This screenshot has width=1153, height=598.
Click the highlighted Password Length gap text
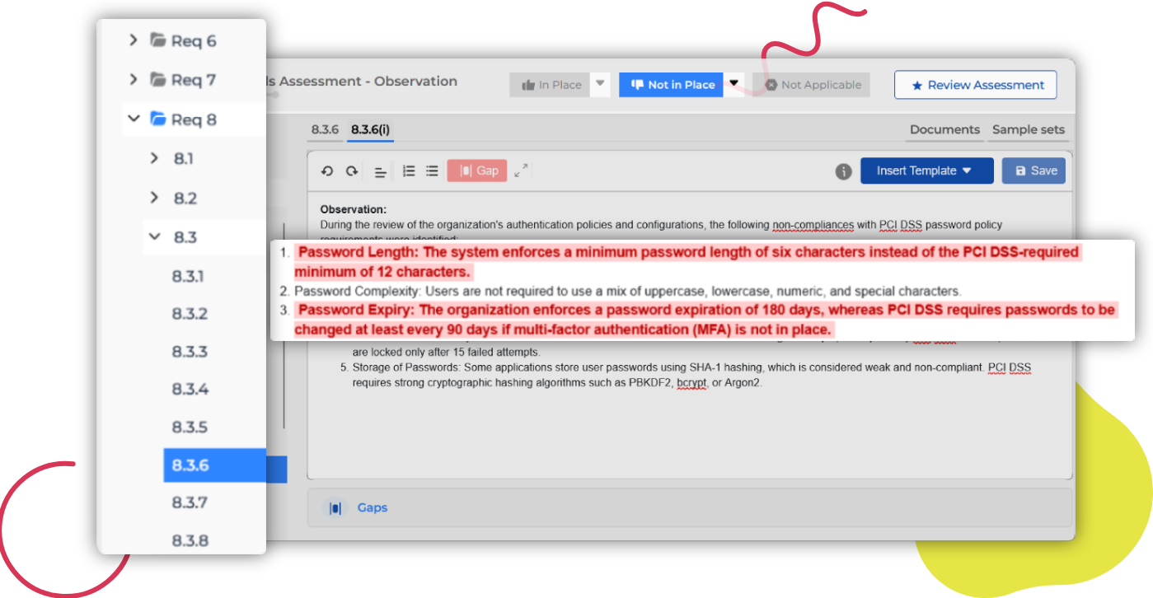tap(687, 262)
